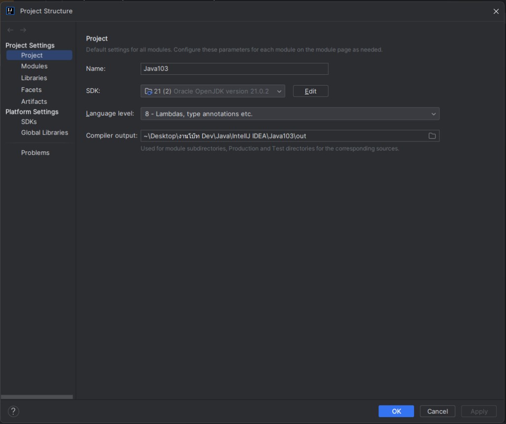The image size is (506, 424).
Task: Select Global Libraries item
Action: tap(44, 133)
